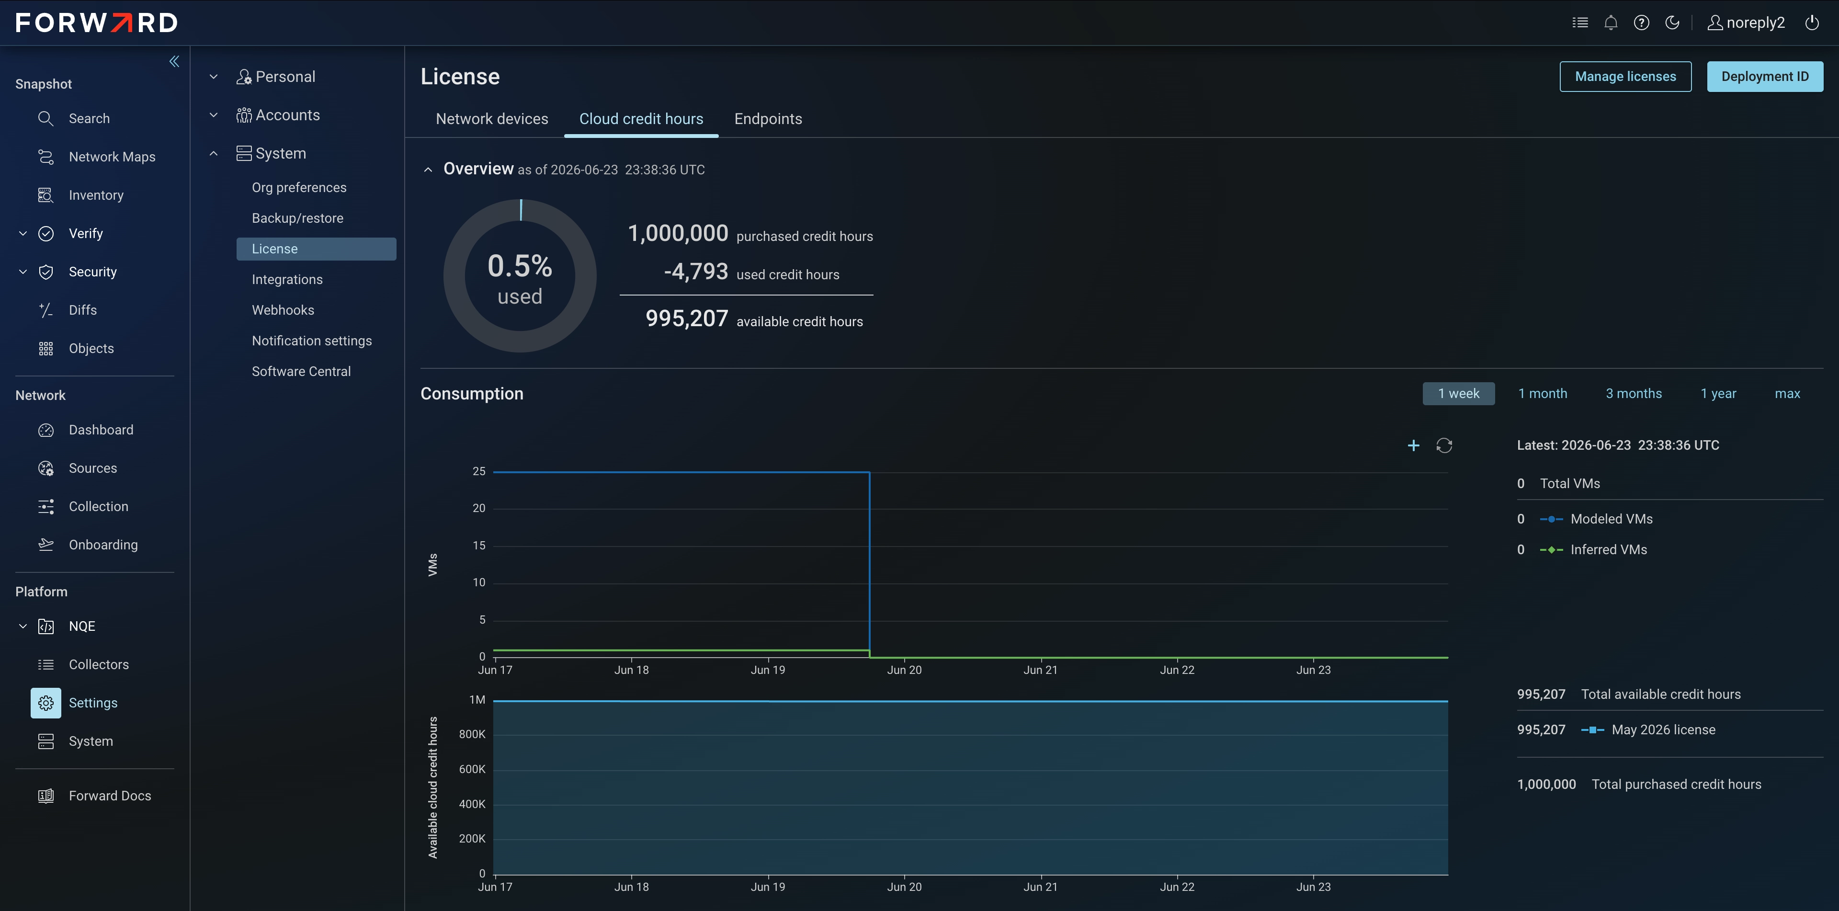Toggle dark mode with the moon icon

(x=1672, y=23)
